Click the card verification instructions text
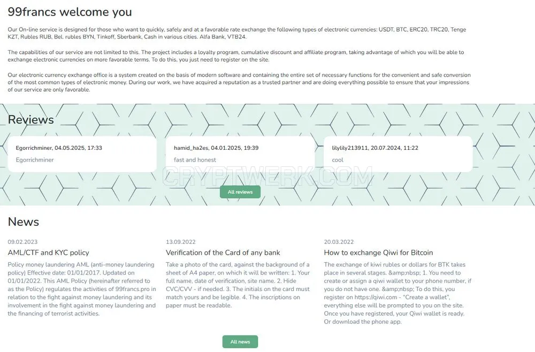Screen dimensions: 535x352 (x=238, y=285)
